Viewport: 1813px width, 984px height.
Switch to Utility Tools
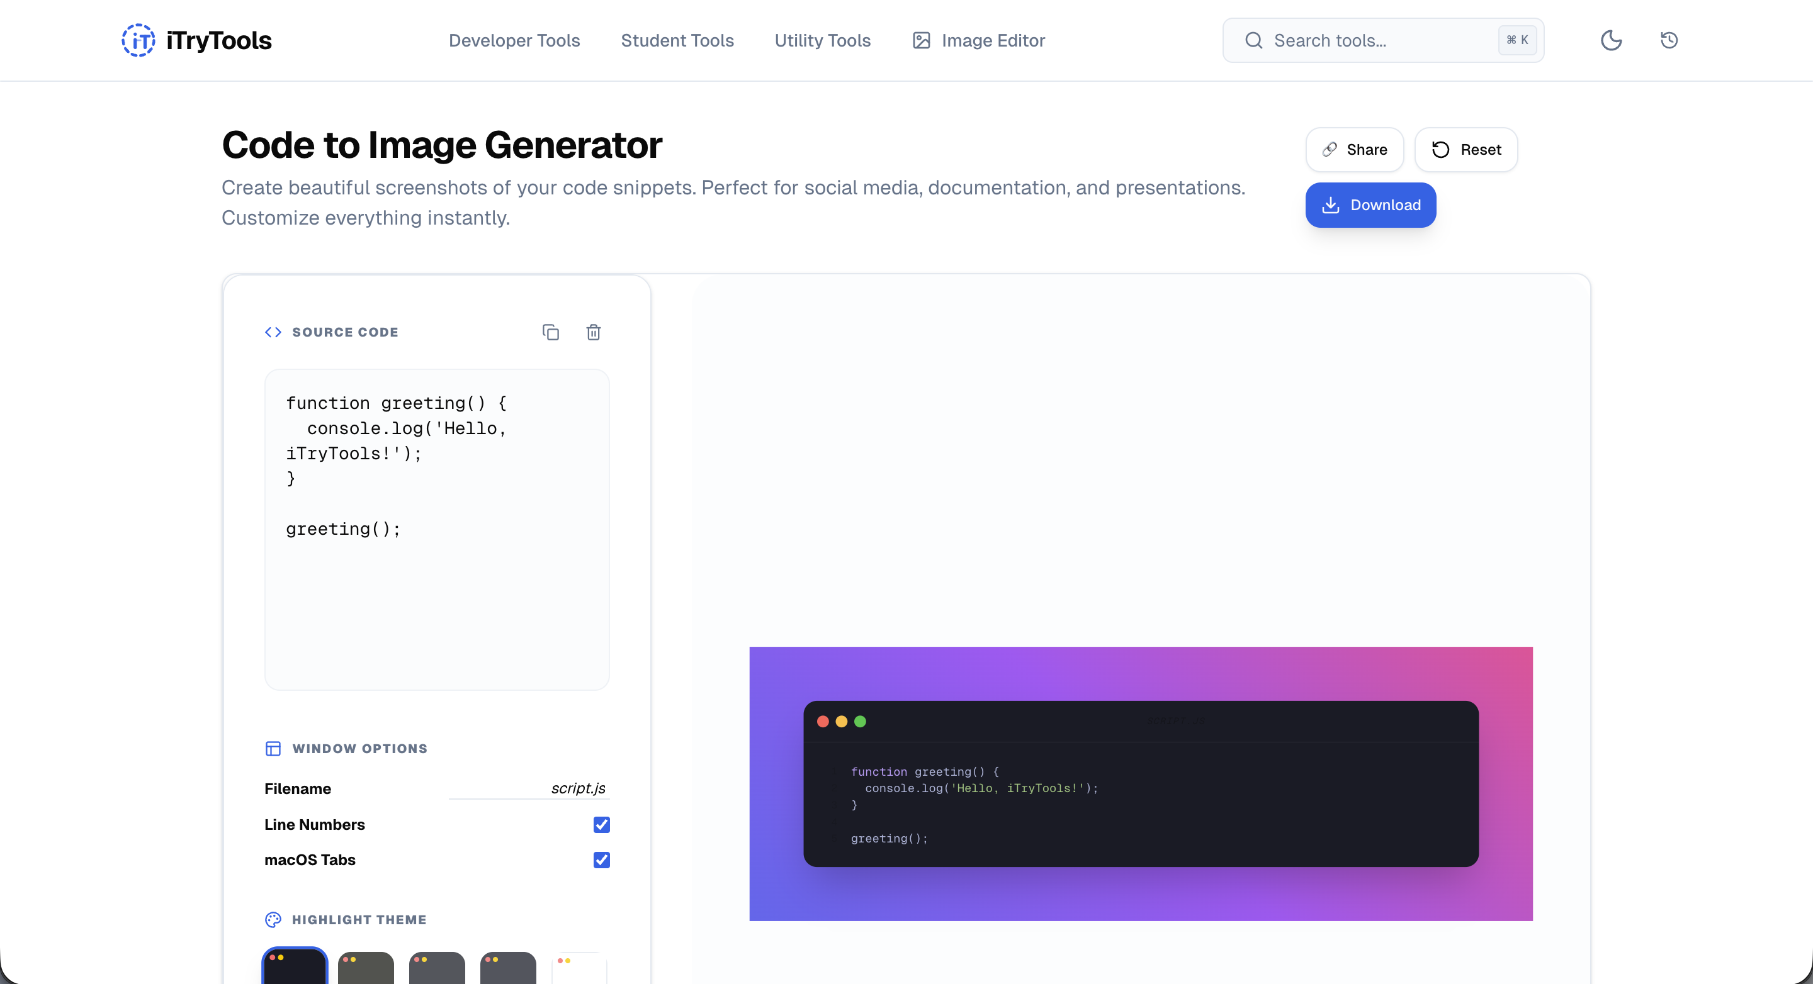pos(822,40)
